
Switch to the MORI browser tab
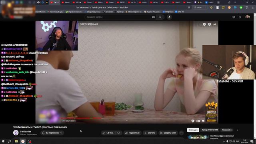(x=121, y=2)
